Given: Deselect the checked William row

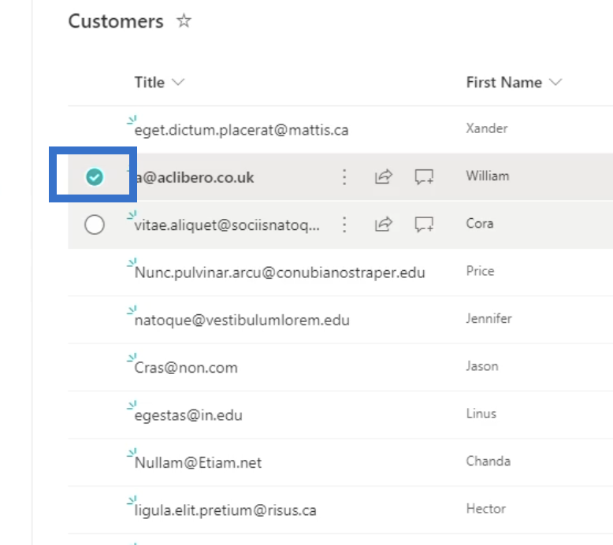Looking at the screenshot, I should coord(95,178).
